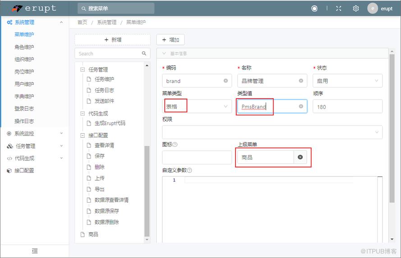This screenshot has height=258, width=401.
Task: Open the 权限 dropdown
Action: 272,132
